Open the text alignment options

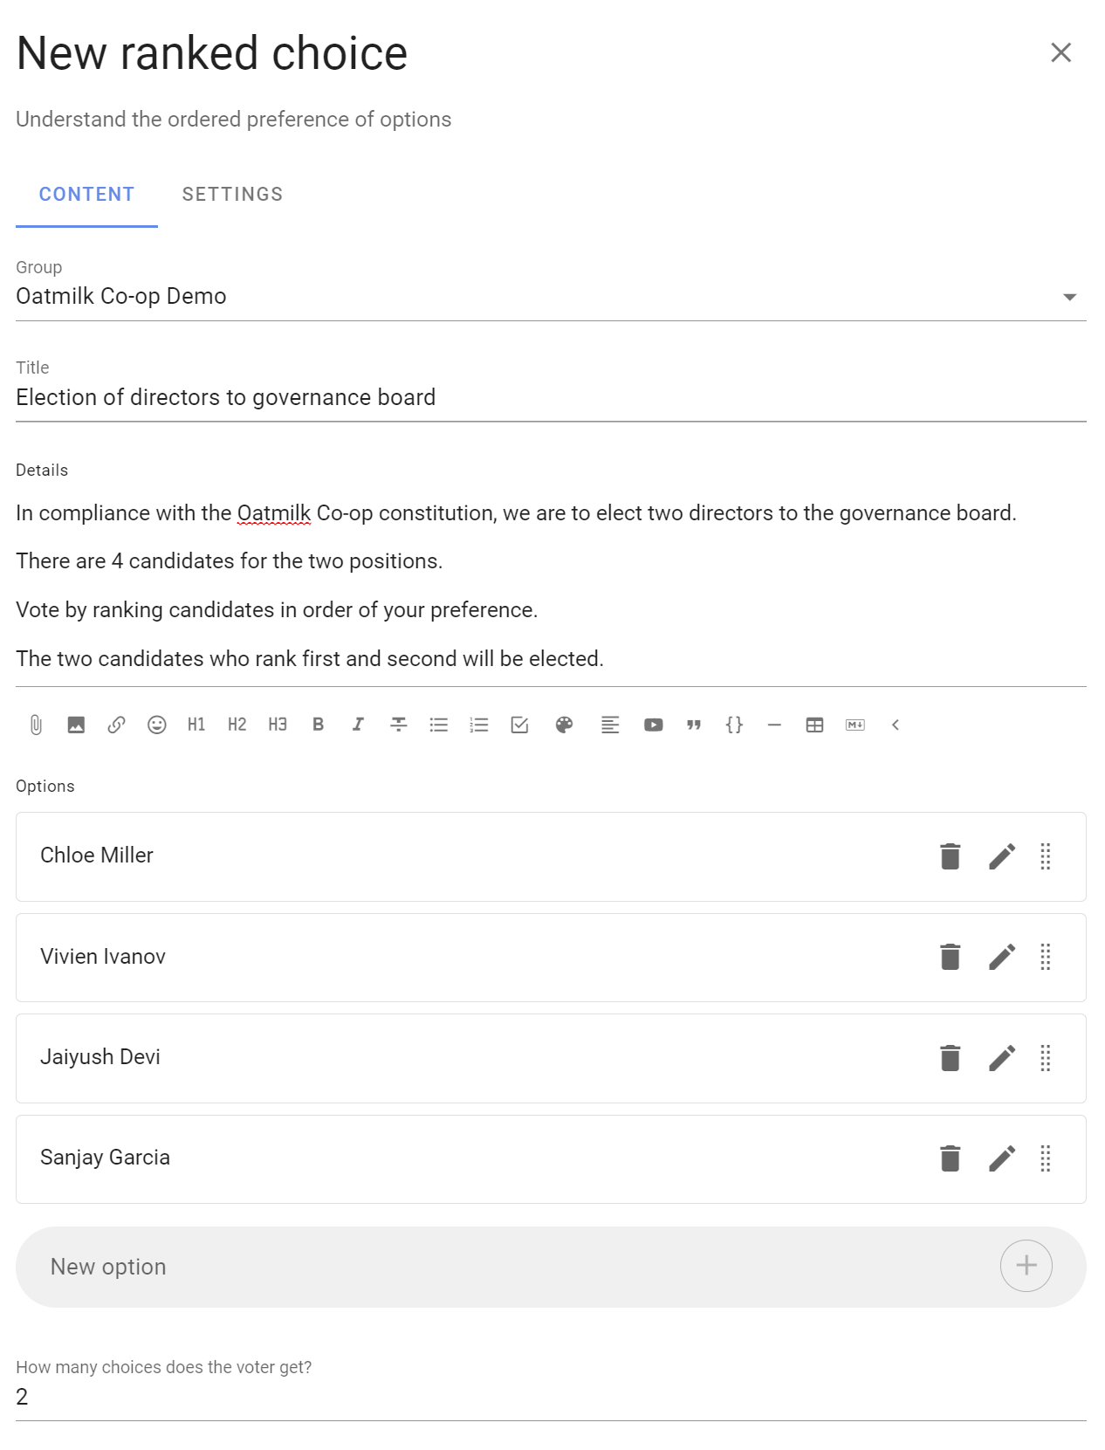coord(610,725)
